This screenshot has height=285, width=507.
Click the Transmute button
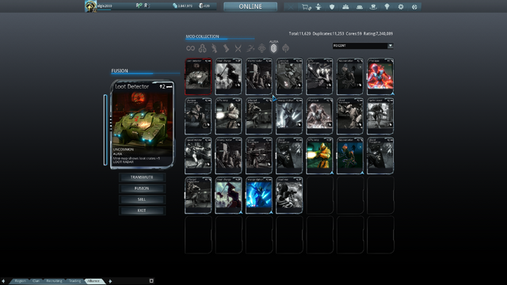point(142,177)
